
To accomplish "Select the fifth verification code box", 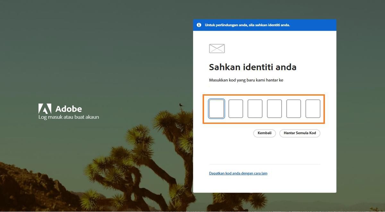I will click(x=294, y=108).
